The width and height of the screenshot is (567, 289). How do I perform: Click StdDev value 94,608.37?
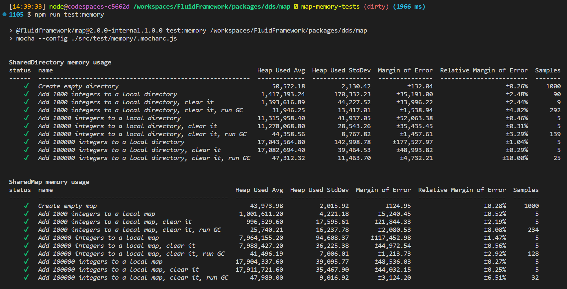(x=332, y=238)
